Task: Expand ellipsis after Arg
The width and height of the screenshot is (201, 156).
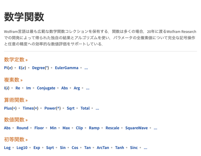Action: pos(87,88)
